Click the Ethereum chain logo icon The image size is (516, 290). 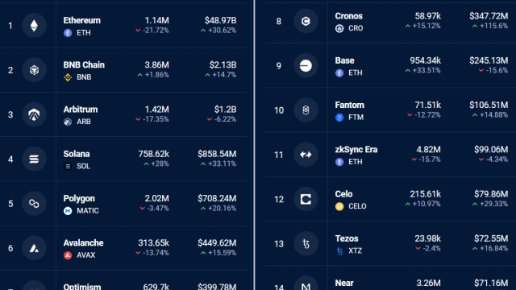[x=34, y=26]
